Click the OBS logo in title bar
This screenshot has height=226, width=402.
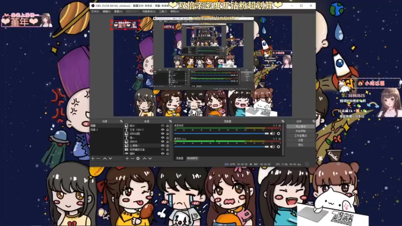[93, 6]
